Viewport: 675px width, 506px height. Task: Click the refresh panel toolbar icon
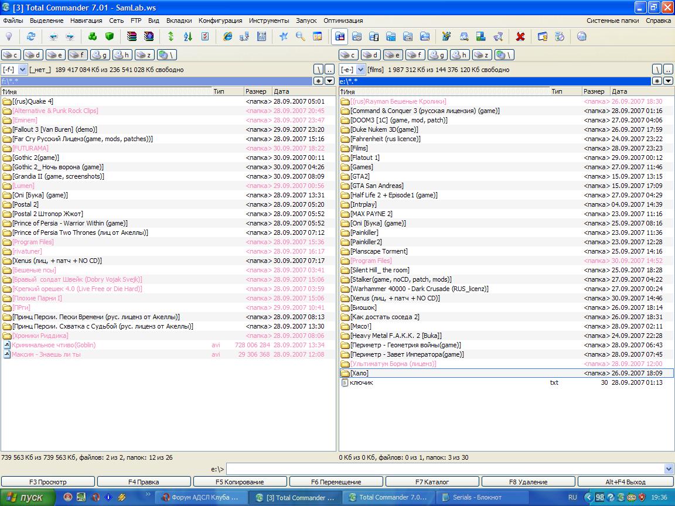(x=30, y=36)
